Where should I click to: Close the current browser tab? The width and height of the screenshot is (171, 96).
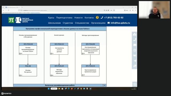tap(20, 7)
